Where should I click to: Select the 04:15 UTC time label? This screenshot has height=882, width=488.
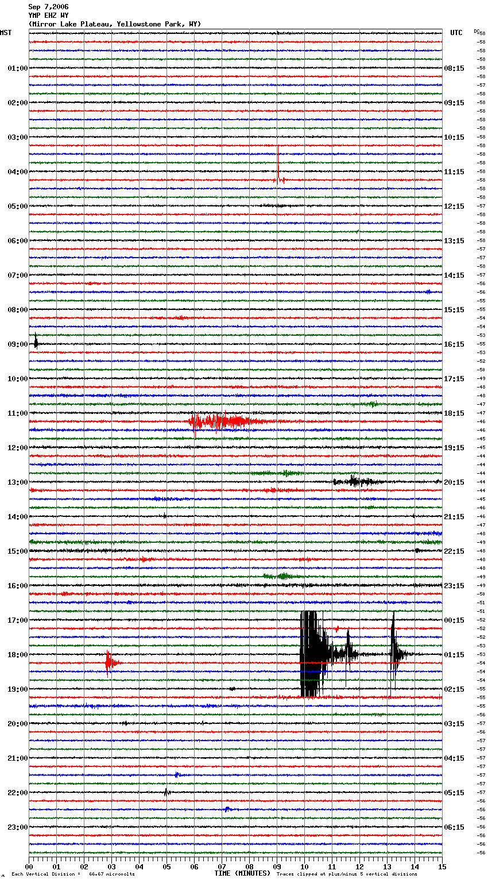[x=454, y=758]
